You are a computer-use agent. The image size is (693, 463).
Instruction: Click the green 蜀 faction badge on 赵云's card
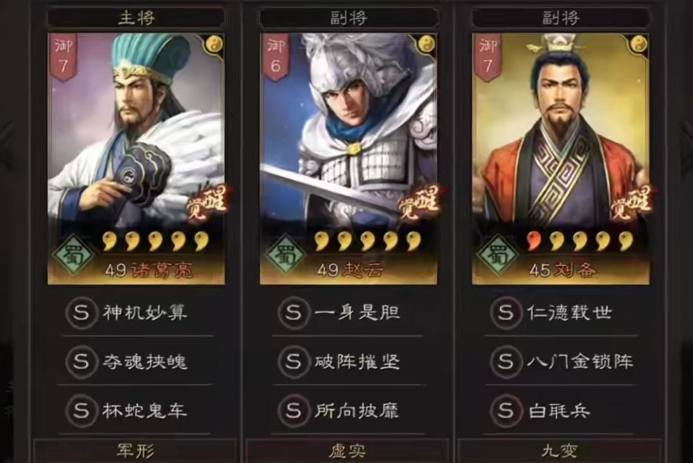coord(286,255)
